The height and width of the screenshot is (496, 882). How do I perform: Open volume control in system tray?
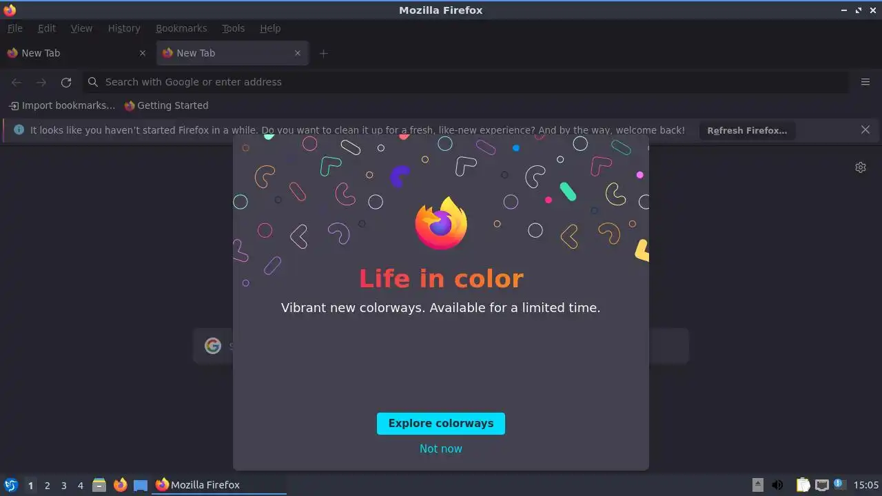click(x=777, y=485)
